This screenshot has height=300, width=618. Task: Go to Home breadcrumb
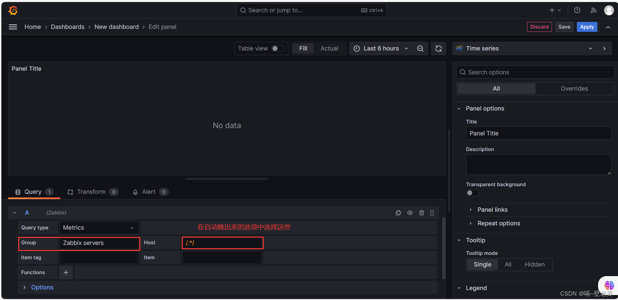click(x=33, y=27)
